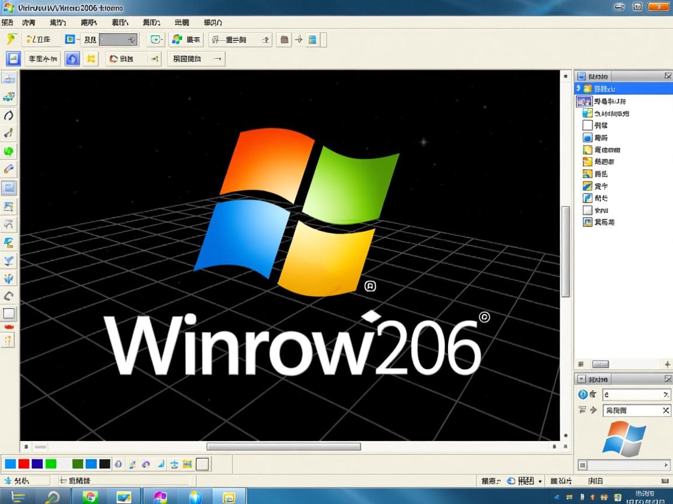Screen dimensions: 673x504
Task: Open the leftmost menu in the menu bar
Action: [8, 22]
